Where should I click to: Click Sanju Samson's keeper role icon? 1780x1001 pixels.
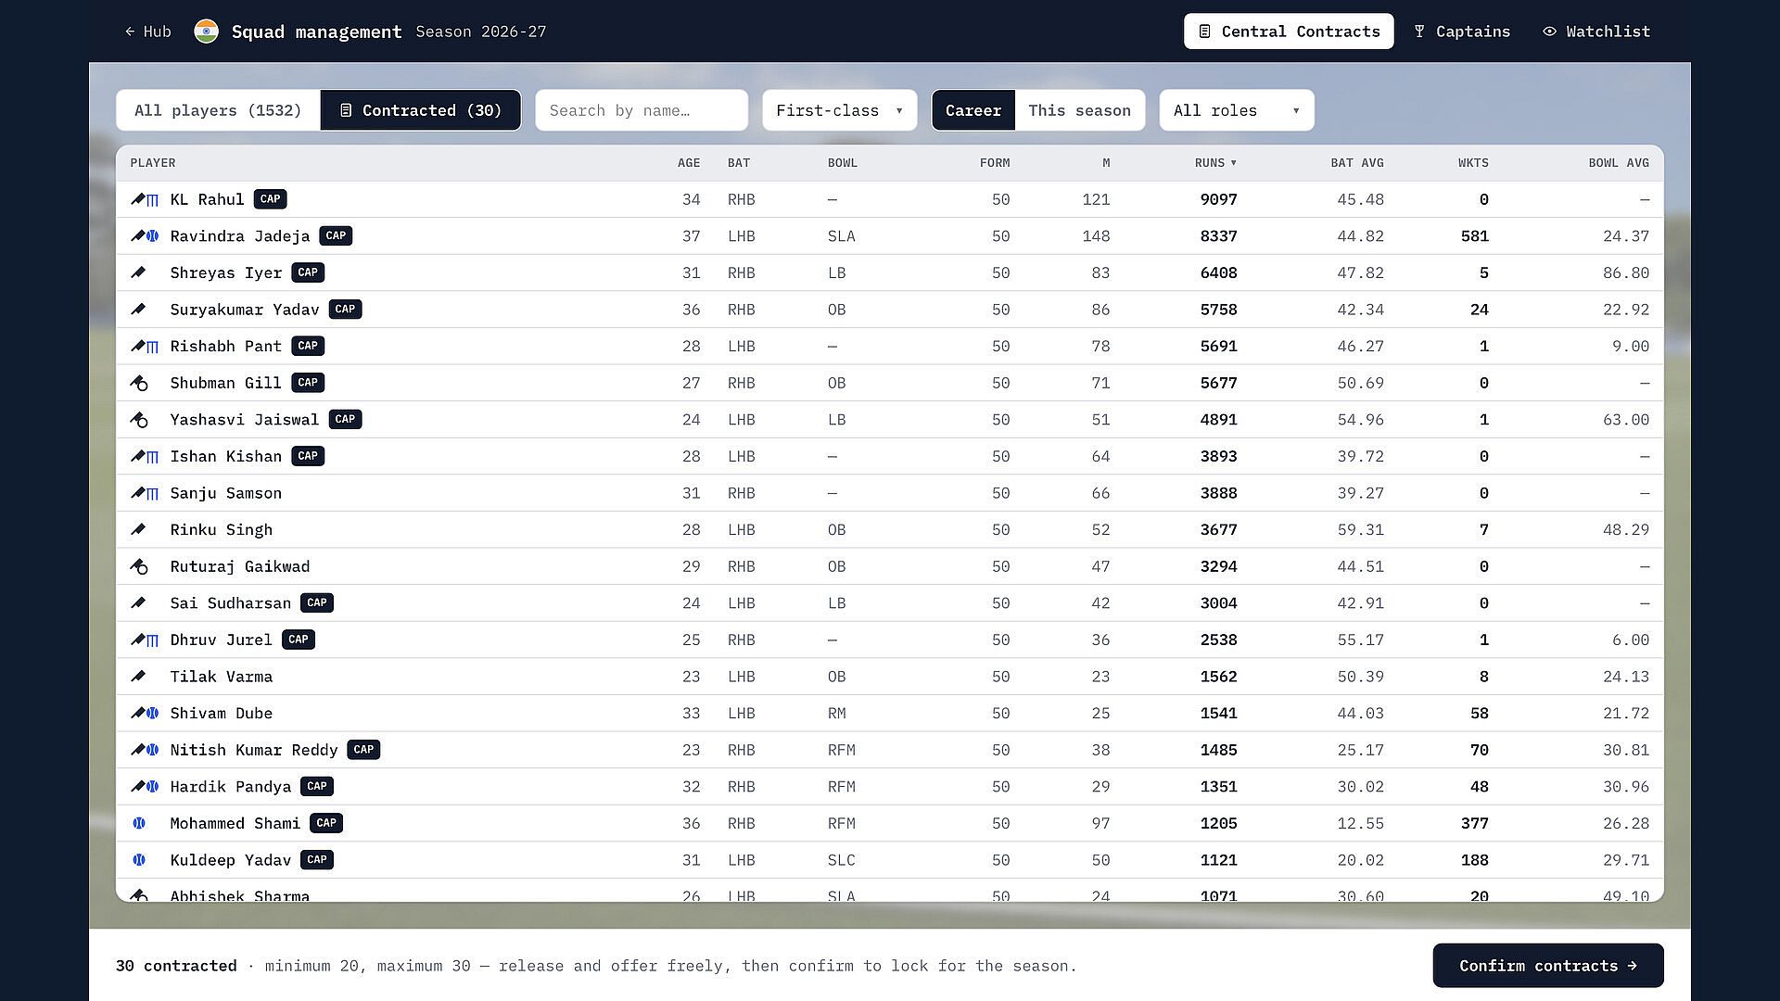145,493
